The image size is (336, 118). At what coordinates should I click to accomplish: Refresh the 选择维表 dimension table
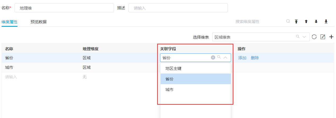click(314, 37)
